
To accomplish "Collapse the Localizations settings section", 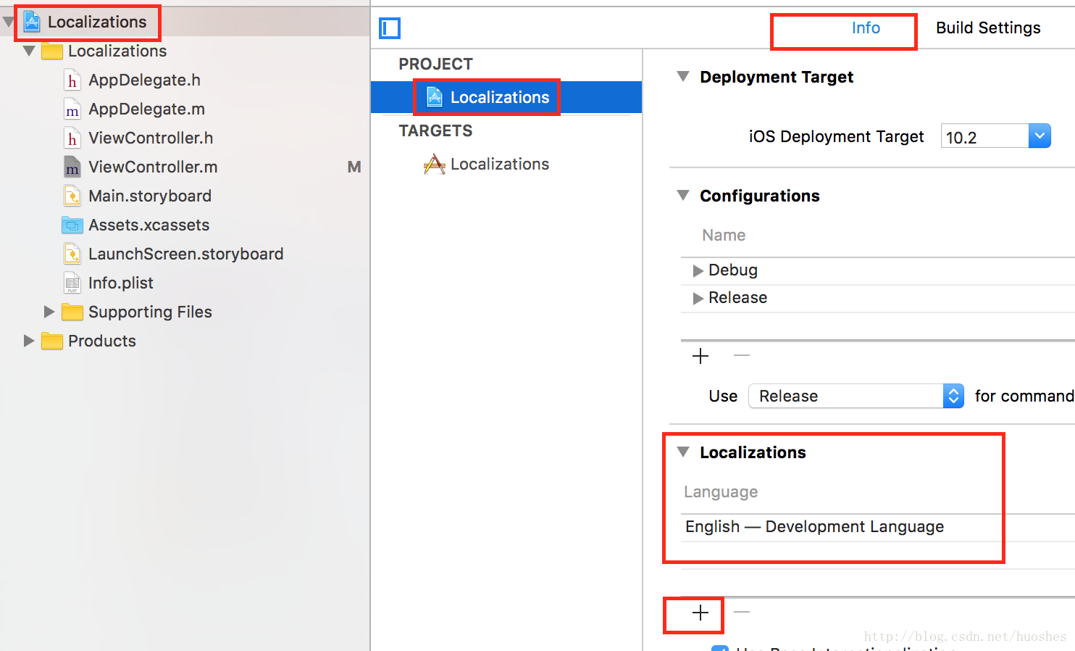I will point(682,452).
